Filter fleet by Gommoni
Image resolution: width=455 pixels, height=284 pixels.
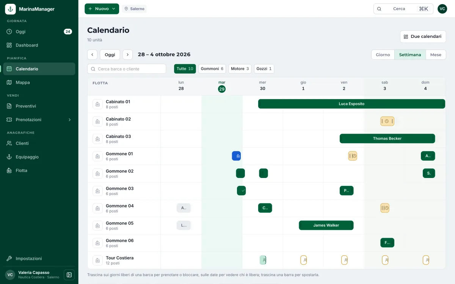[x=212, y=69]
